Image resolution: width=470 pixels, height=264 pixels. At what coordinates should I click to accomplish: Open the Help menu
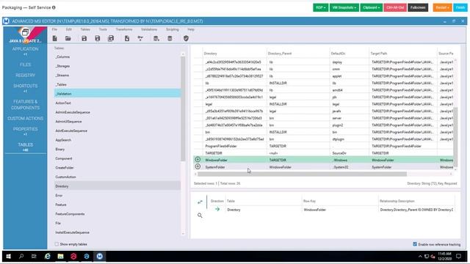(191, 29)
